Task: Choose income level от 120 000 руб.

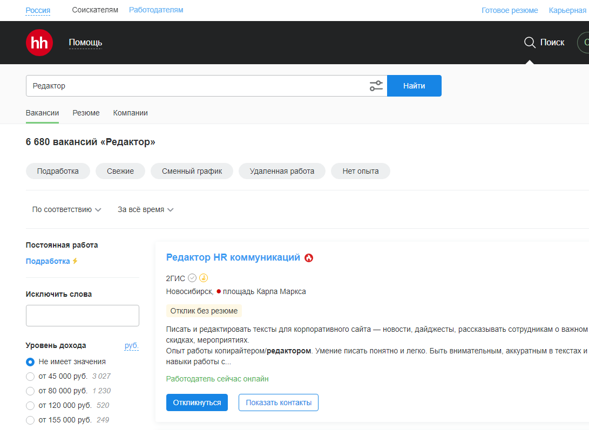Action: point(30,405)
